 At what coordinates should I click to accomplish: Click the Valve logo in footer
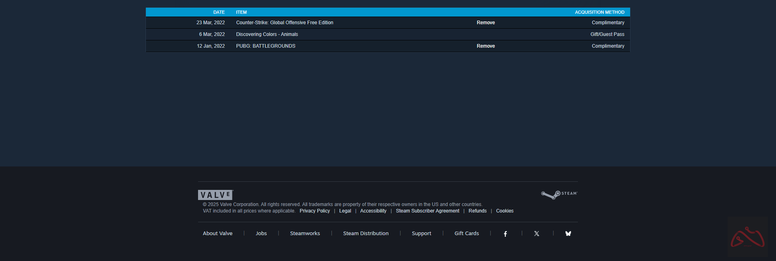click(215, 195)
